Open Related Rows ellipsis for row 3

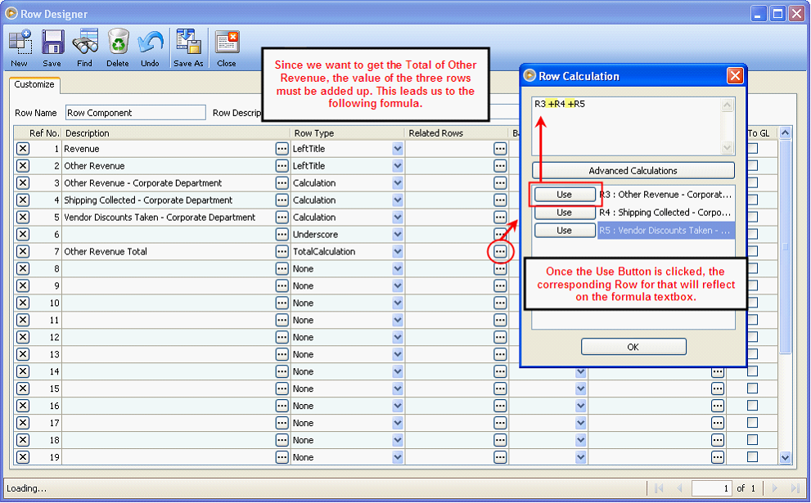click(x=500, y=183)
